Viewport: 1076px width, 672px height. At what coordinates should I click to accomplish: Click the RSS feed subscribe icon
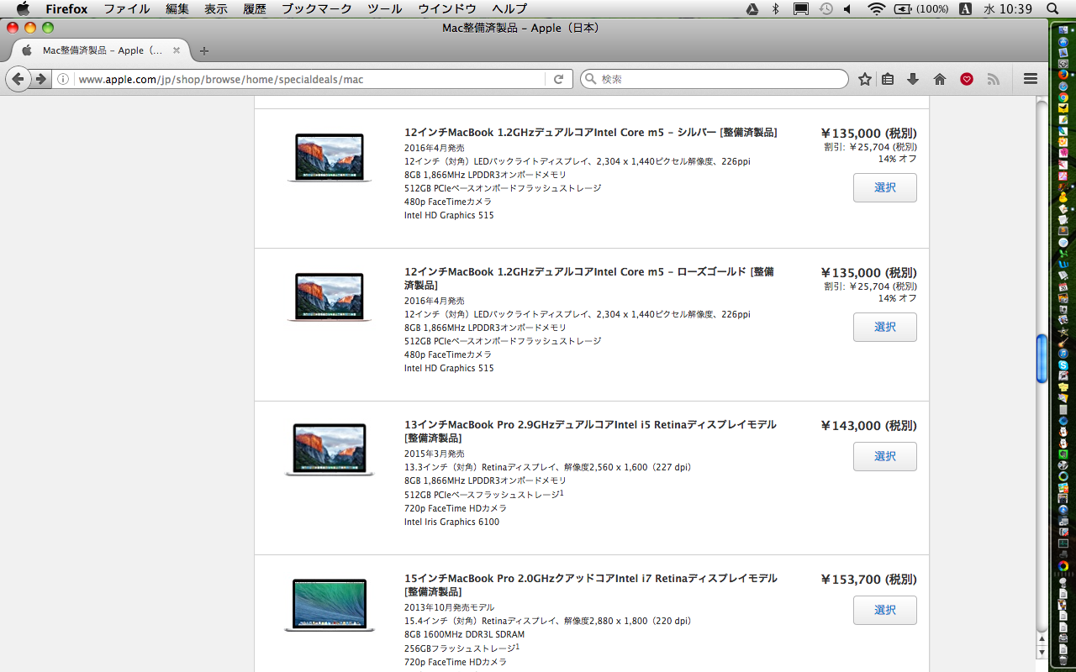click(x=993, y=79)
